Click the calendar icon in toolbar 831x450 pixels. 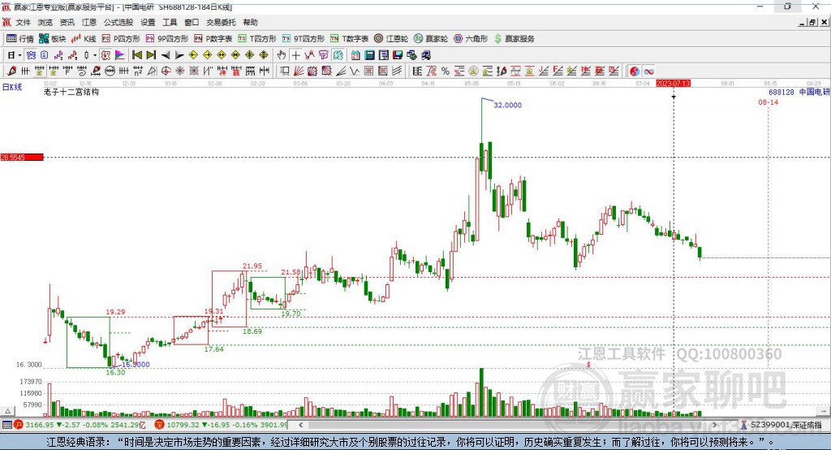pyautogui.click(x=355, y=55)
